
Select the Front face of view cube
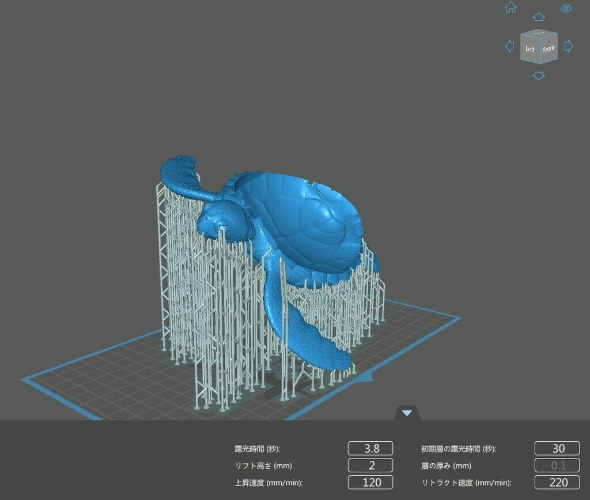pos(549,48)
